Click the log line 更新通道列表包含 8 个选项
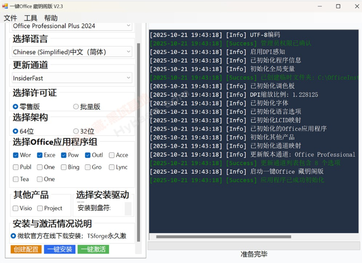Viewport: 362px width, 263px height. point(245,163)
